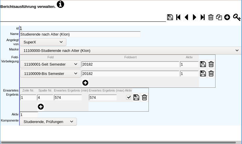Save the record via the top toolbar disk icon
This screenshot has height=144, width=242.
click(x=170, y=17)
